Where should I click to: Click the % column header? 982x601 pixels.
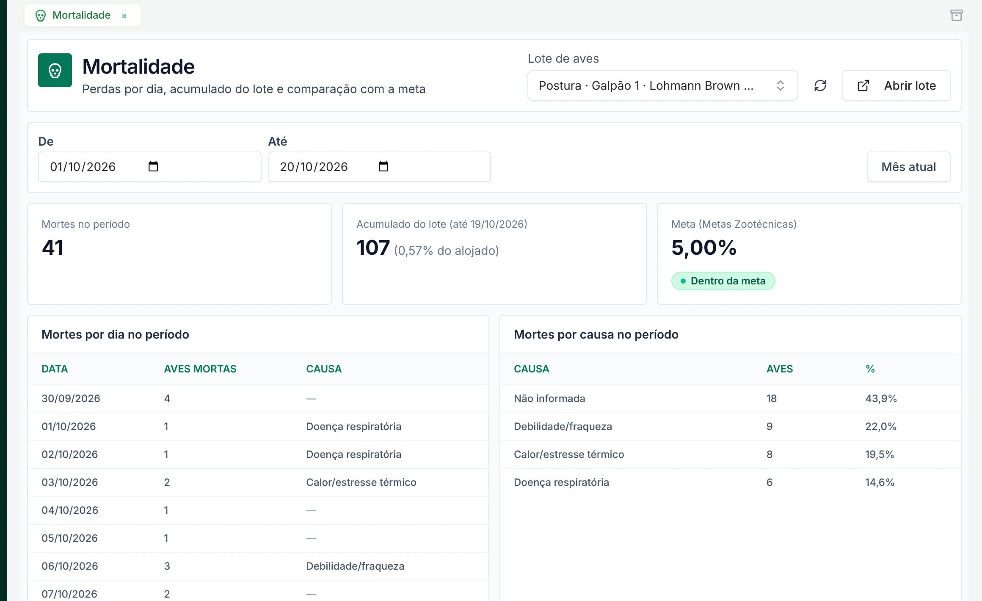click(x=870, y=369)
